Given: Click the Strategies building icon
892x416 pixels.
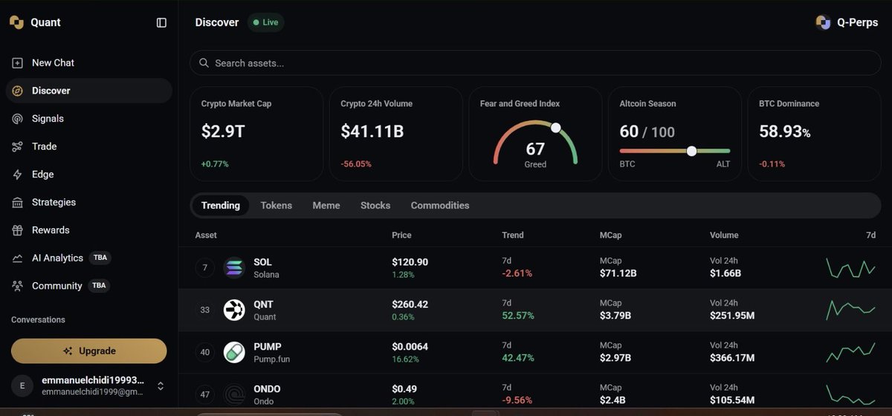Looking at the screenshot, I should (x=17, y=202).
